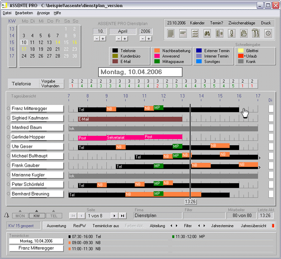
Task: Tick the Di box in Bernhard Breuning row
Action: 271,194
